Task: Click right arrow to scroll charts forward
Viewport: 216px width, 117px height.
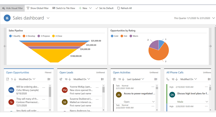Action: (x=210, y=46)
